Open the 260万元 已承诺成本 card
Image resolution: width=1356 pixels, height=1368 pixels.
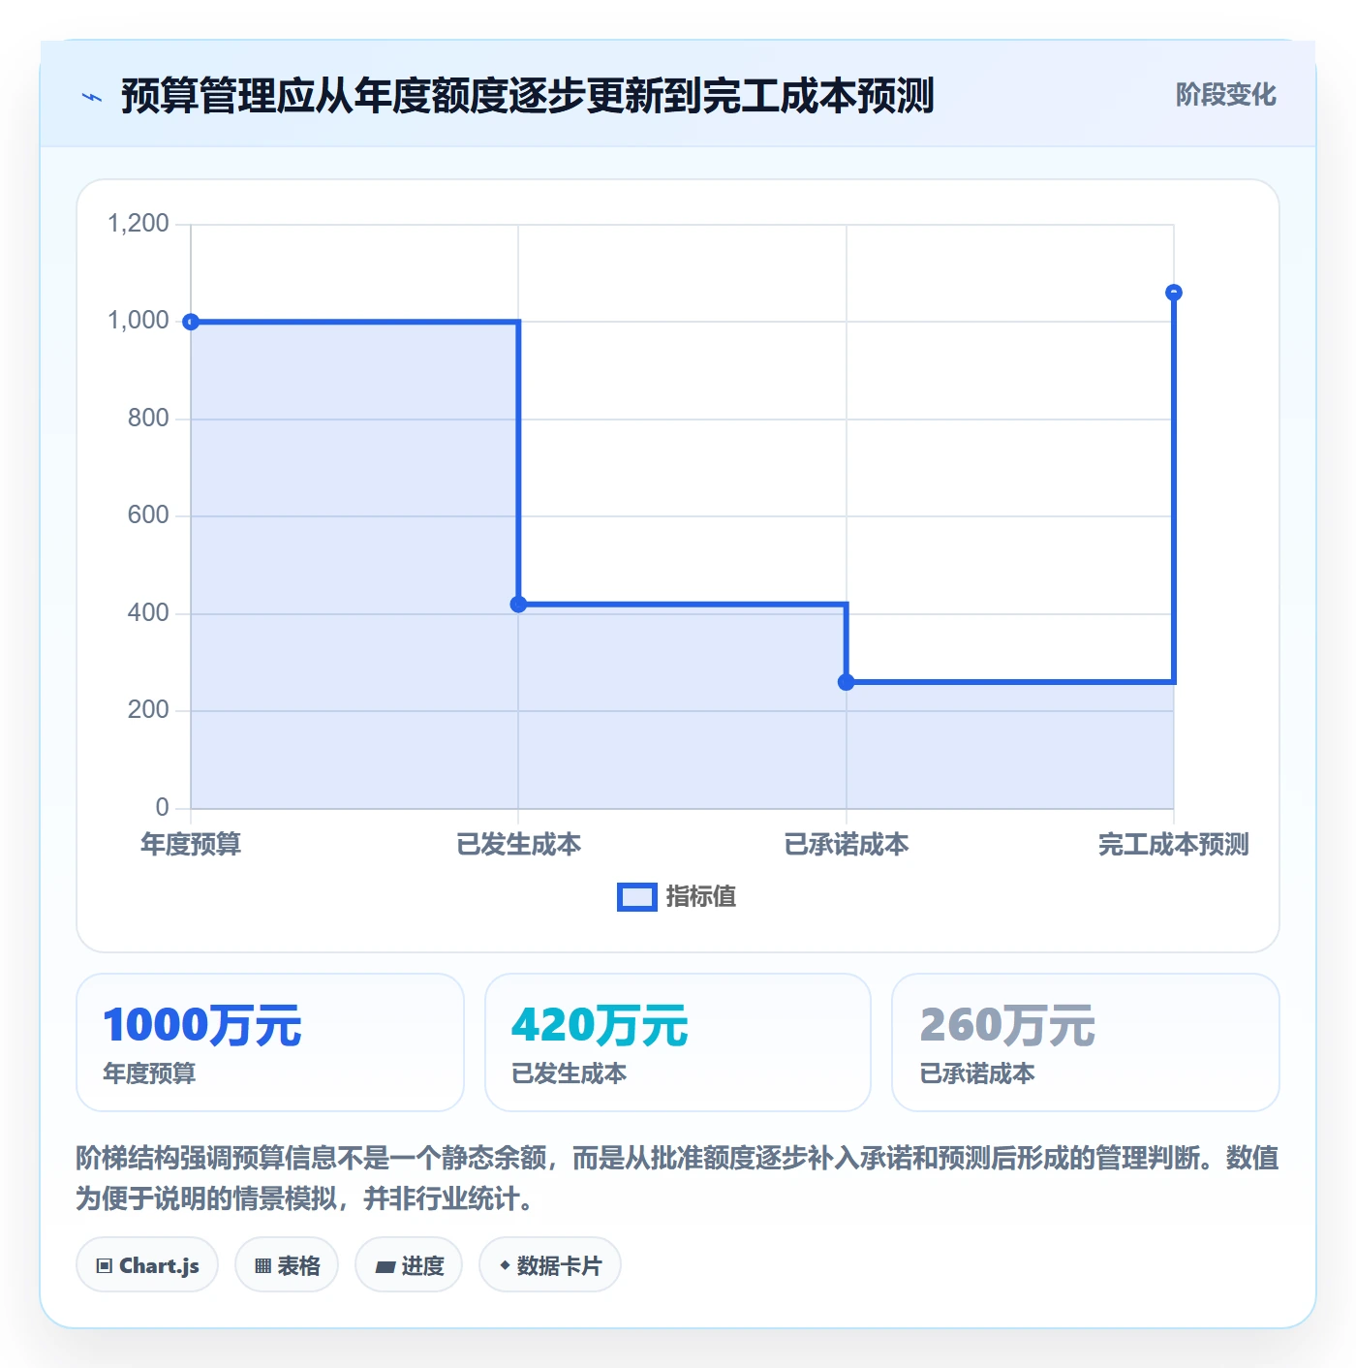coord(1086,1042)
